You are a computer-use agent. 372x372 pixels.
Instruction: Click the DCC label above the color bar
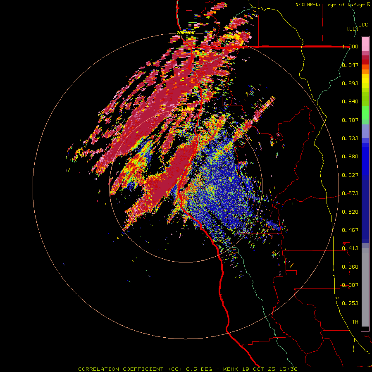[363, 25]
